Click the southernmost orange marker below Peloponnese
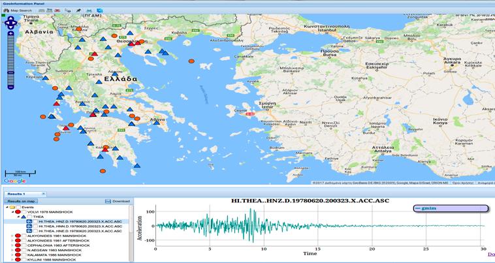 tap(103, 171)
